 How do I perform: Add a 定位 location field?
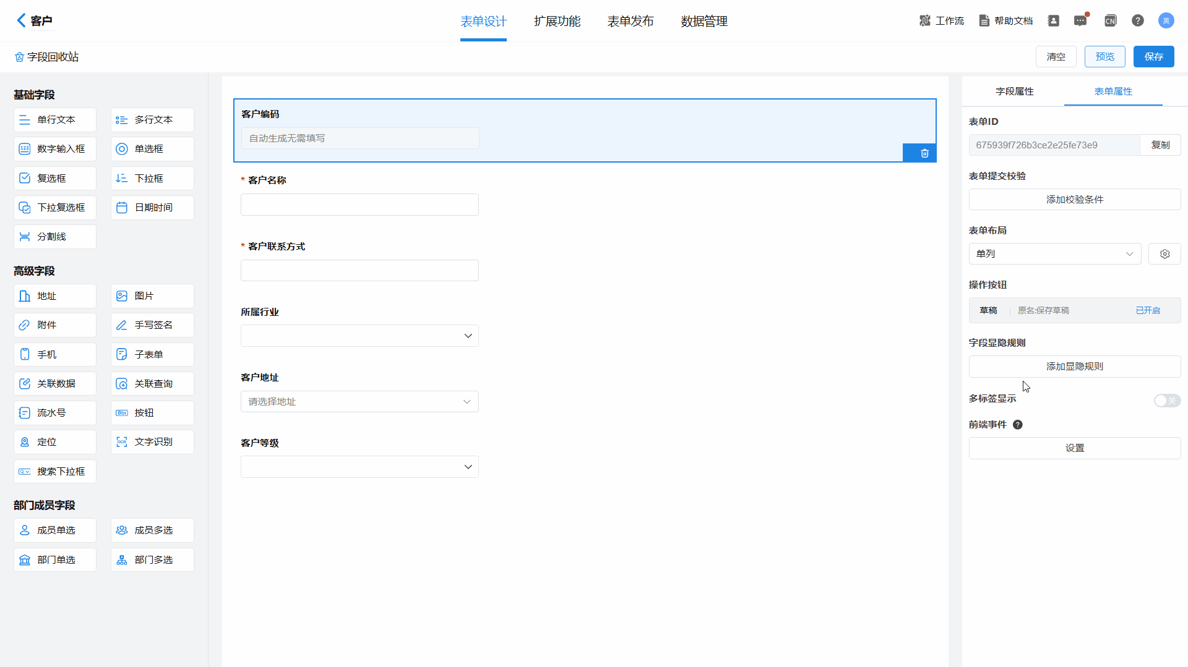tap(55, 442)
